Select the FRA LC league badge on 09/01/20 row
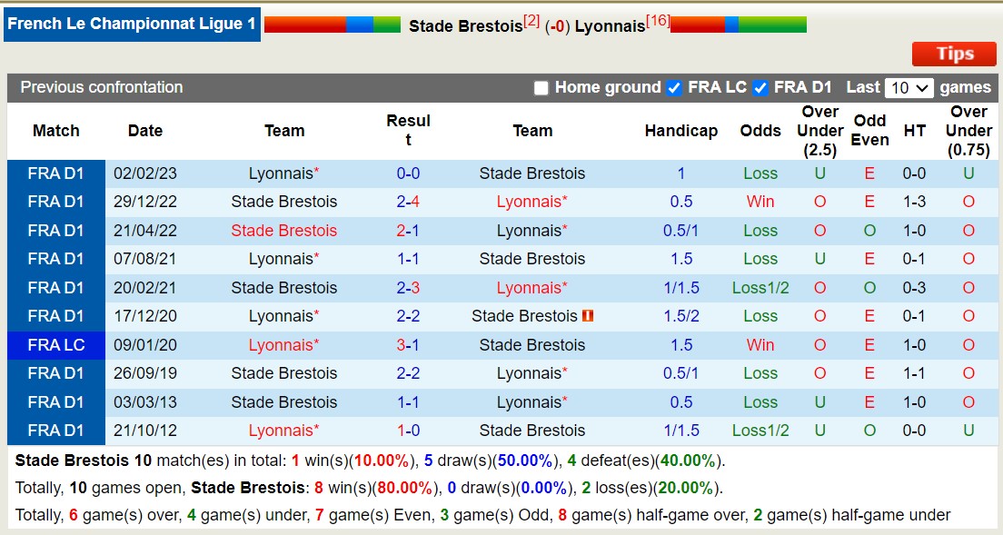This screenshot has width=1003, height=535. tap(55, 344)
